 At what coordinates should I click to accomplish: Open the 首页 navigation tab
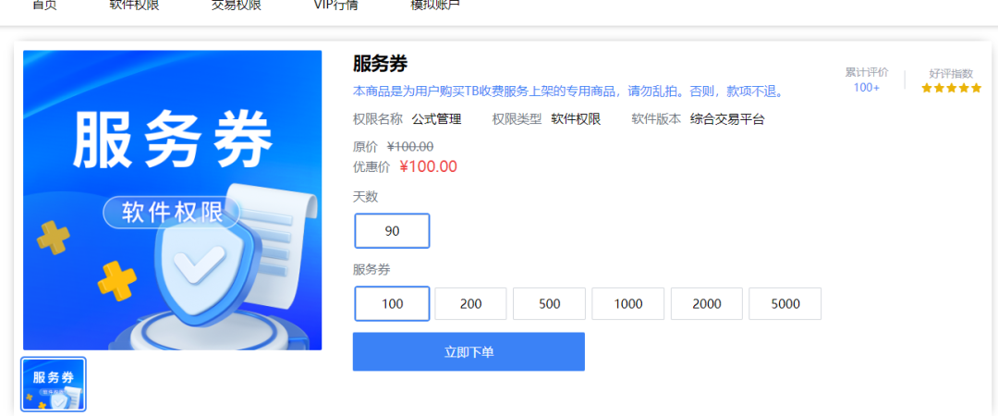(x=44, y=6)
